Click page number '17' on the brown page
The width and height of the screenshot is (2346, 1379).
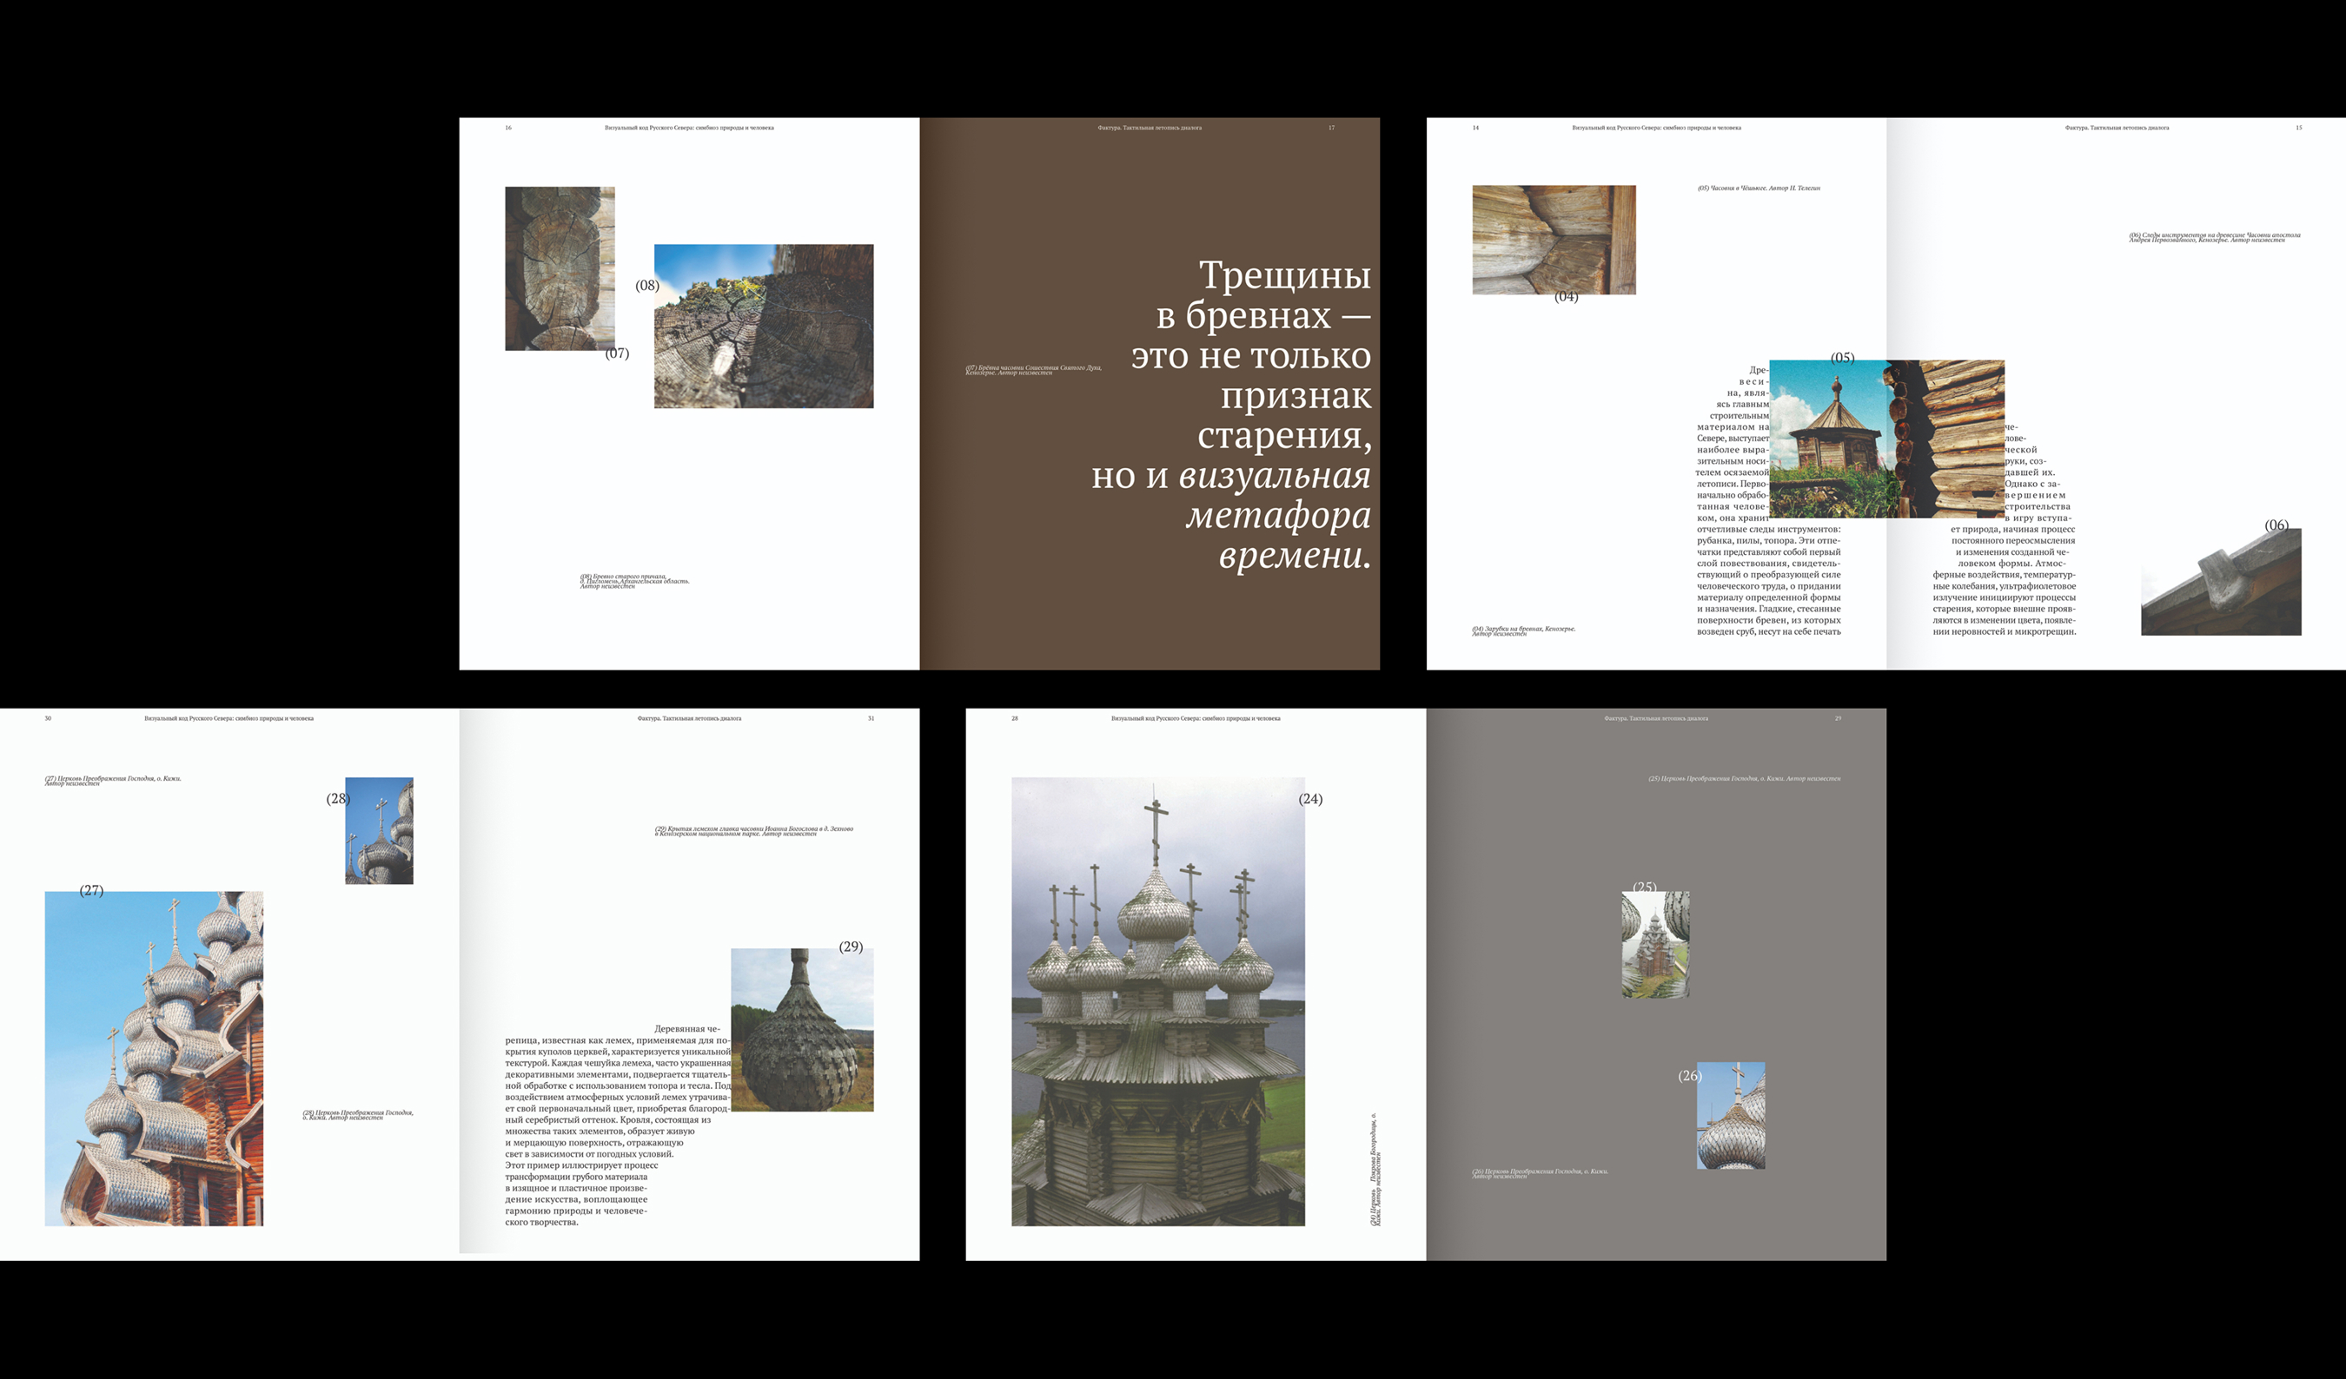[x=1331, y=128]
